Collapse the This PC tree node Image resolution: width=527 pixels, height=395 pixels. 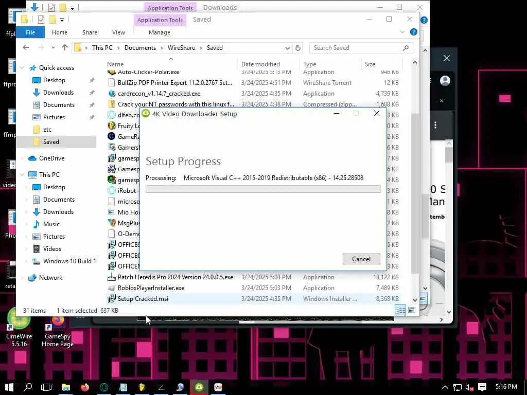[x=22, y=175]
